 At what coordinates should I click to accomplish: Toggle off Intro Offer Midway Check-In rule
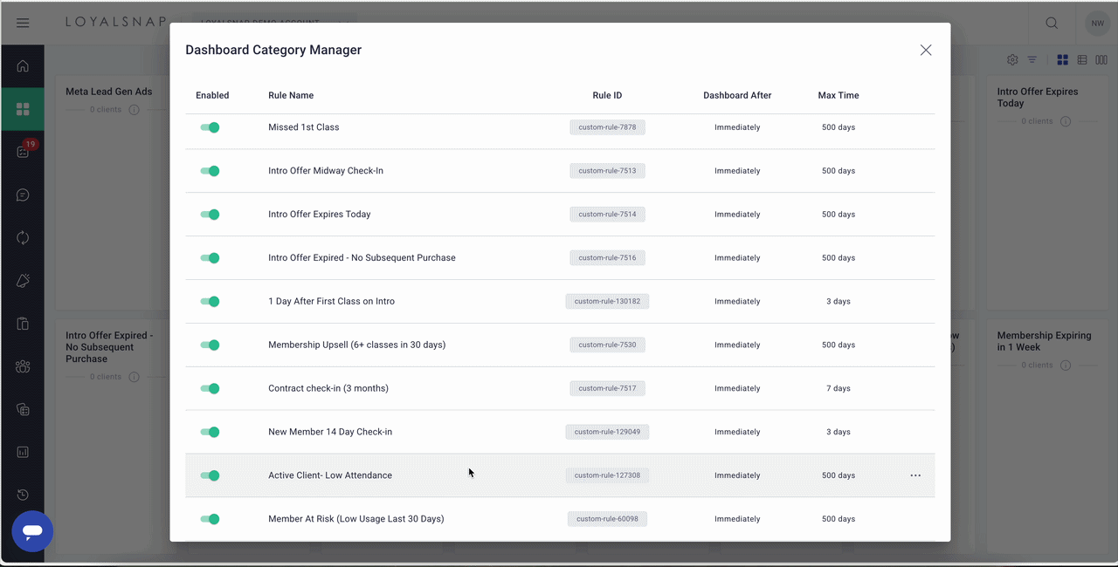pyautogui.click(x=210, y=171)
